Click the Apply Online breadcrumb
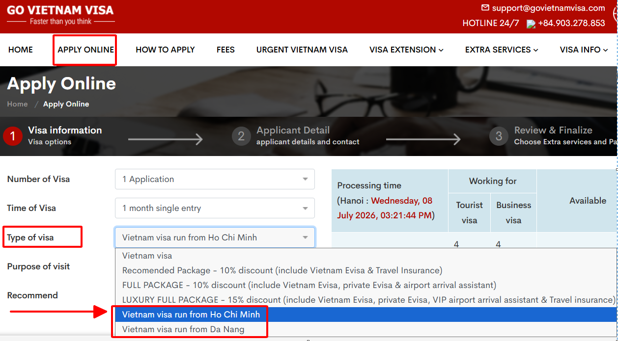 66,104
